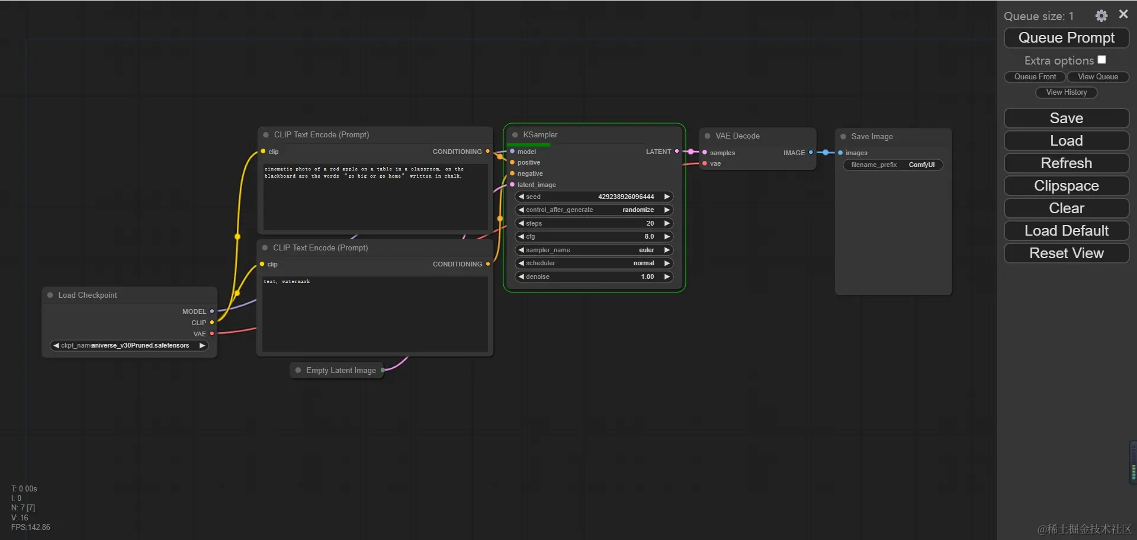Click the filename_prefix ComfyUI field
This screenshot has height=540, width=1137.
893,165
